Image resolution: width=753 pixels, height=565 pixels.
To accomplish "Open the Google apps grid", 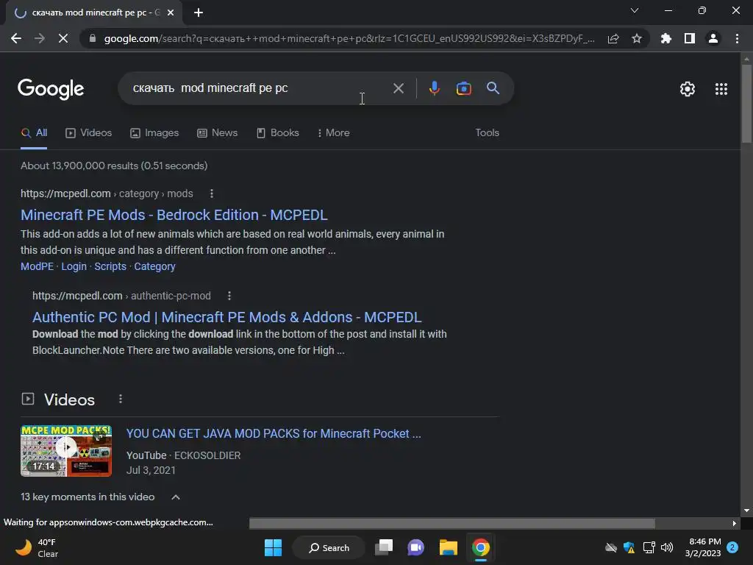I will [x=721, y=89].
